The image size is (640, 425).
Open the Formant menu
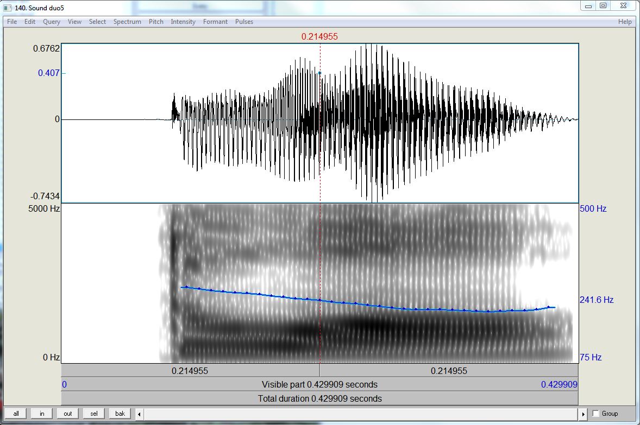click(x=215, y=22)
